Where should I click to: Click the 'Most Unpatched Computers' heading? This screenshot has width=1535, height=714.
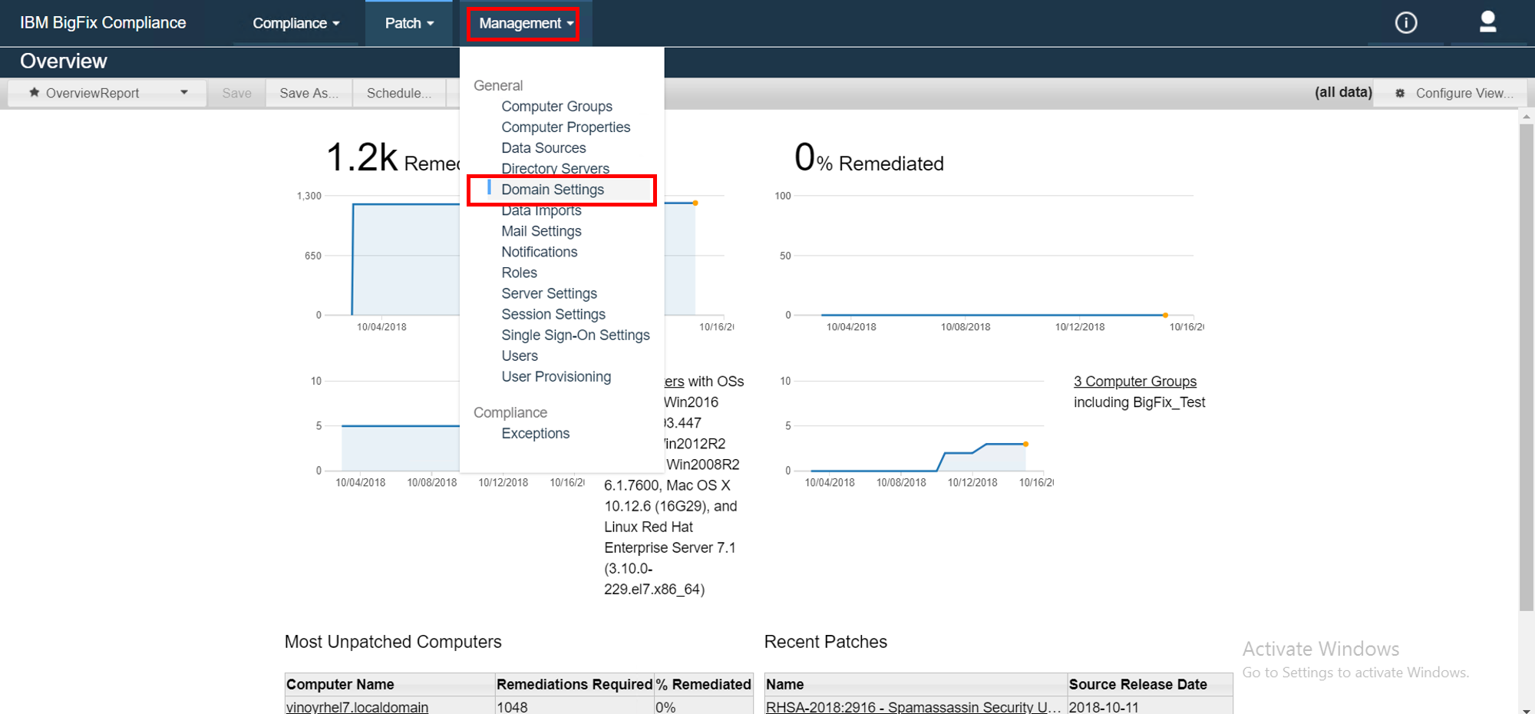click(x=393, y=642)
